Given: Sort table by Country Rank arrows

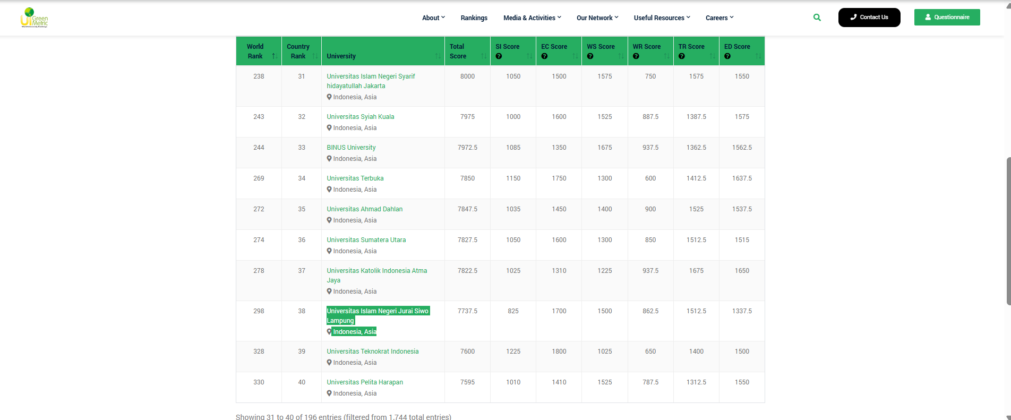Looking at the screenshot, I should coord(315,56).
